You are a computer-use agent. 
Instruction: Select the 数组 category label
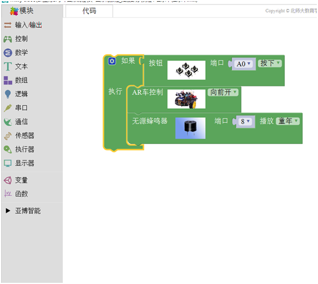(22, 80)
